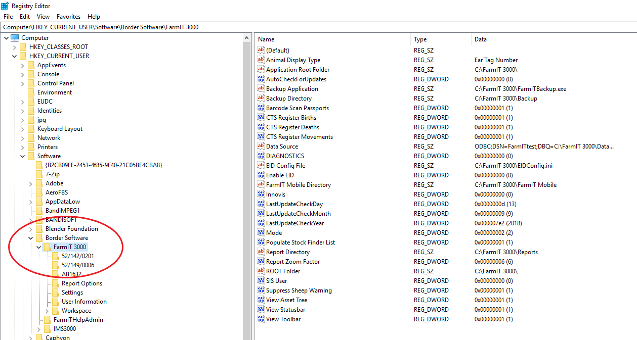
Task: Select the FarmIT 3000 folder icon
Action: [x=47, y=247]
